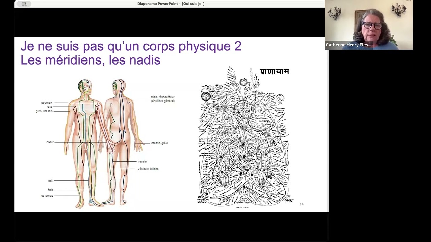Viewport: 431px width, 242px height.
Task: Click the presenter view icon in title bar
Action: [x=24, y=4]
